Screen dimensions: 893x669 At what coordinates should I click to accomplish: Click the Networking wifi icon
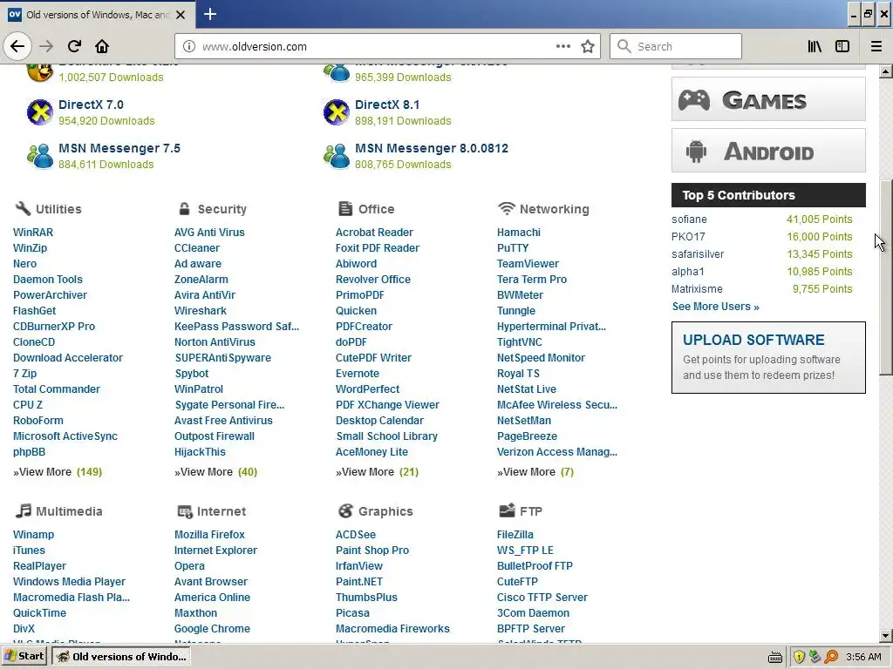point(507,208)
